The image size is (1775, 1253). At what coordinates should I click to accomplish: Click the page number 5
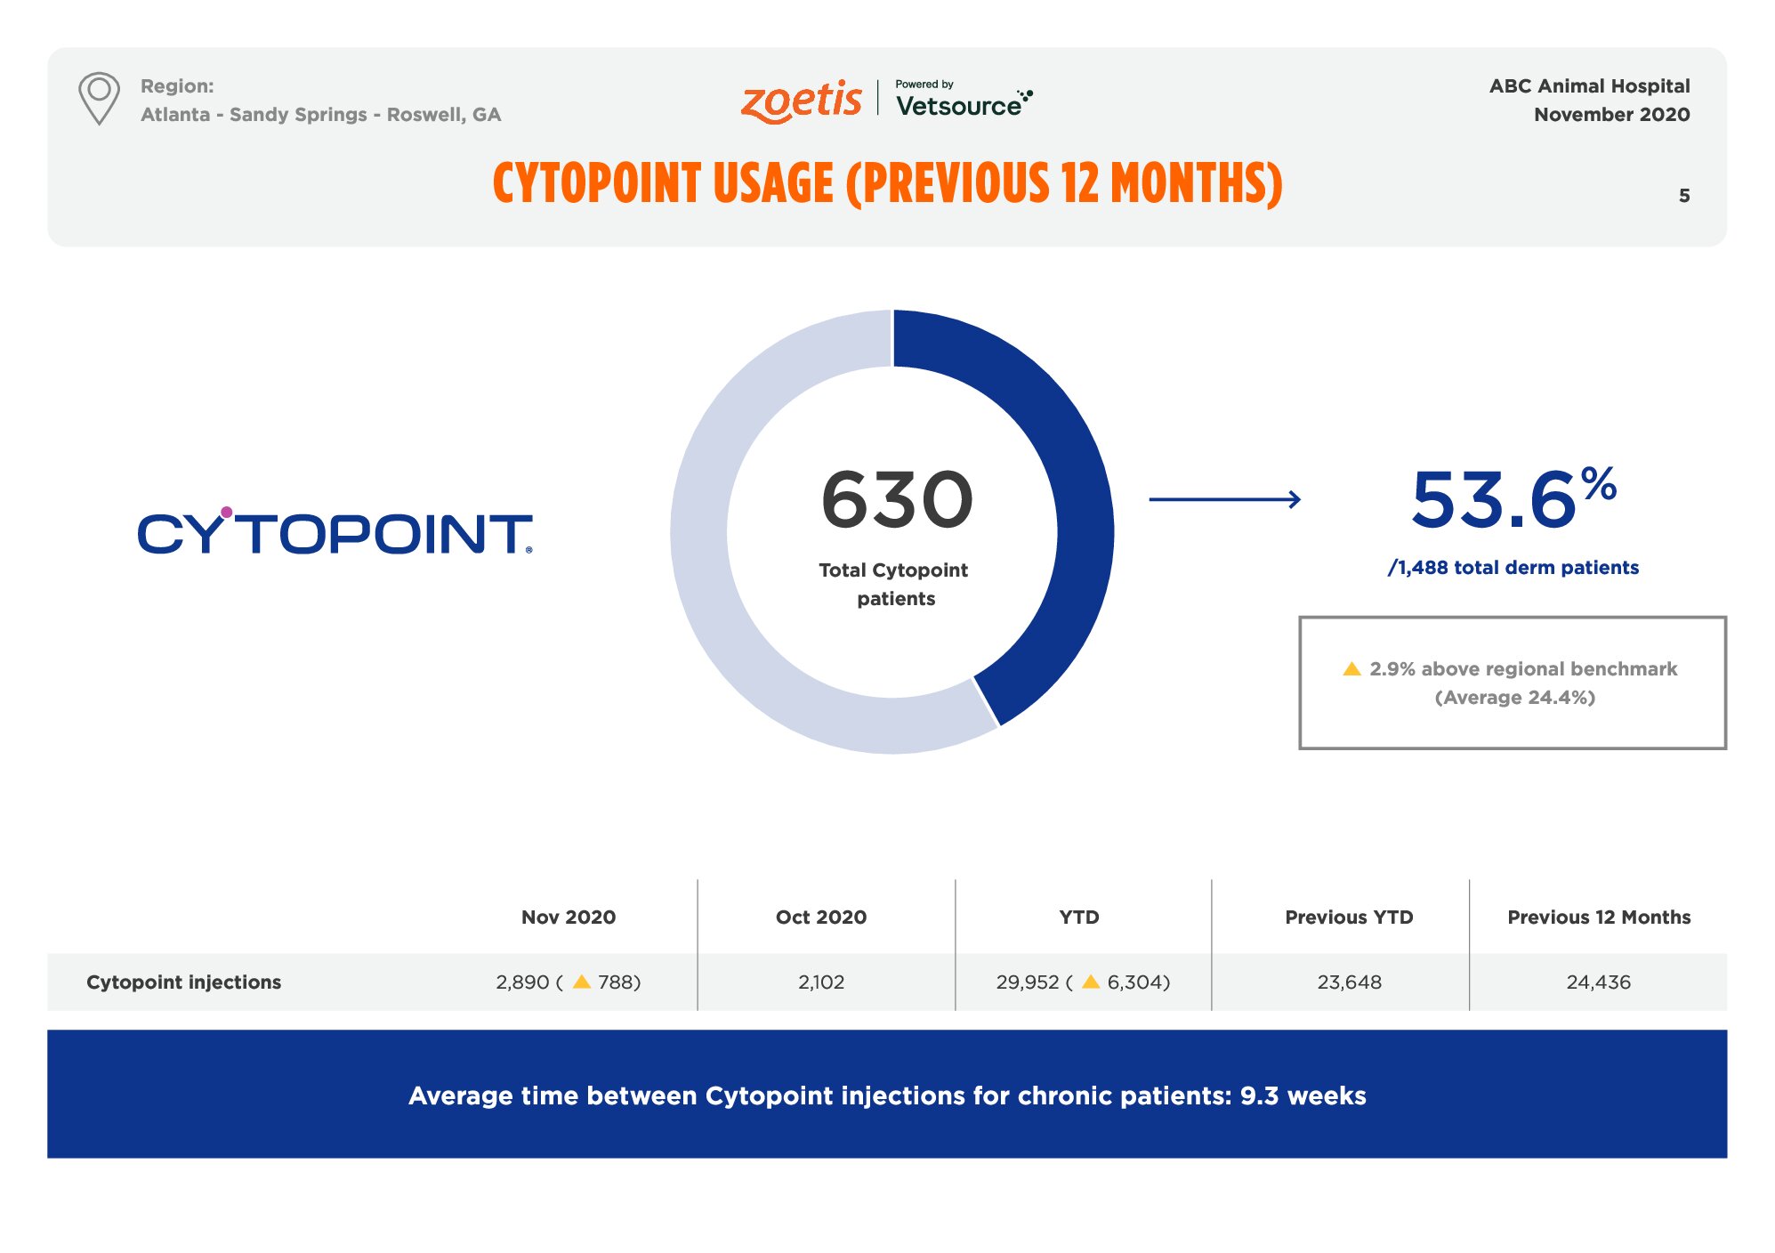pyautogui.click(x=1683, y=196)
